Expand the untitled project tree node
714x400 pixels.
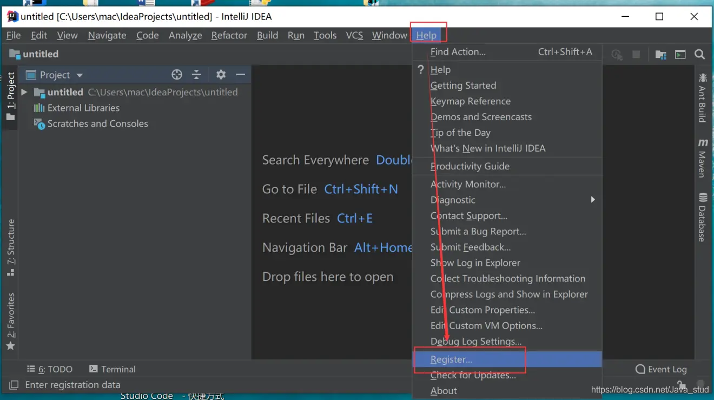point(24,92)
